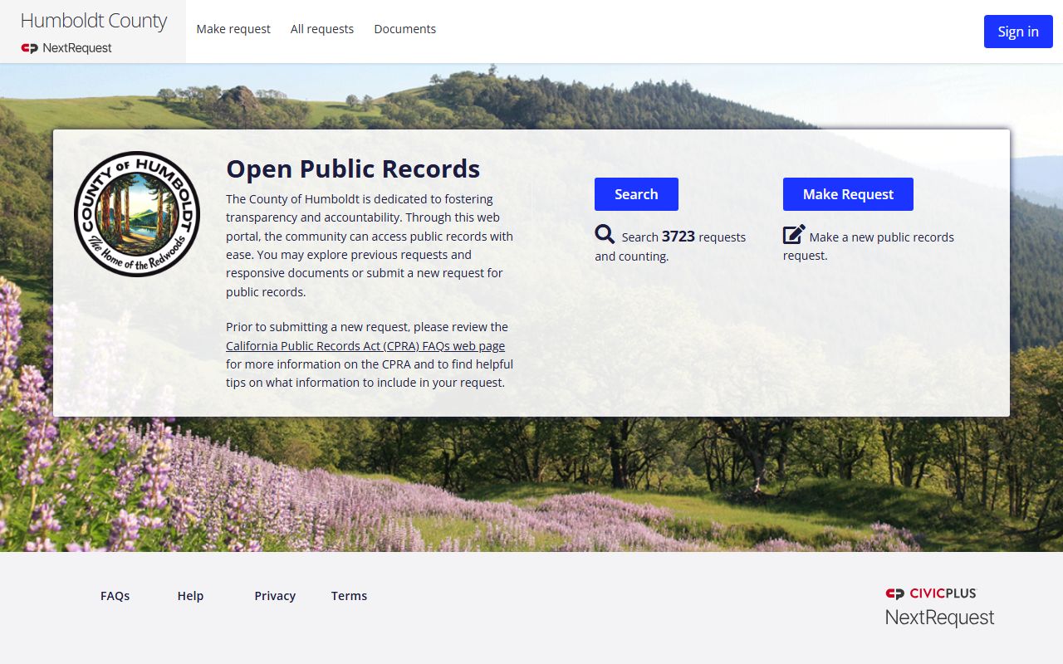Image resolution: width=1063 pixels, height=664 pixels.
Task: Click the Sign in button
Action: pos(1018,32)
